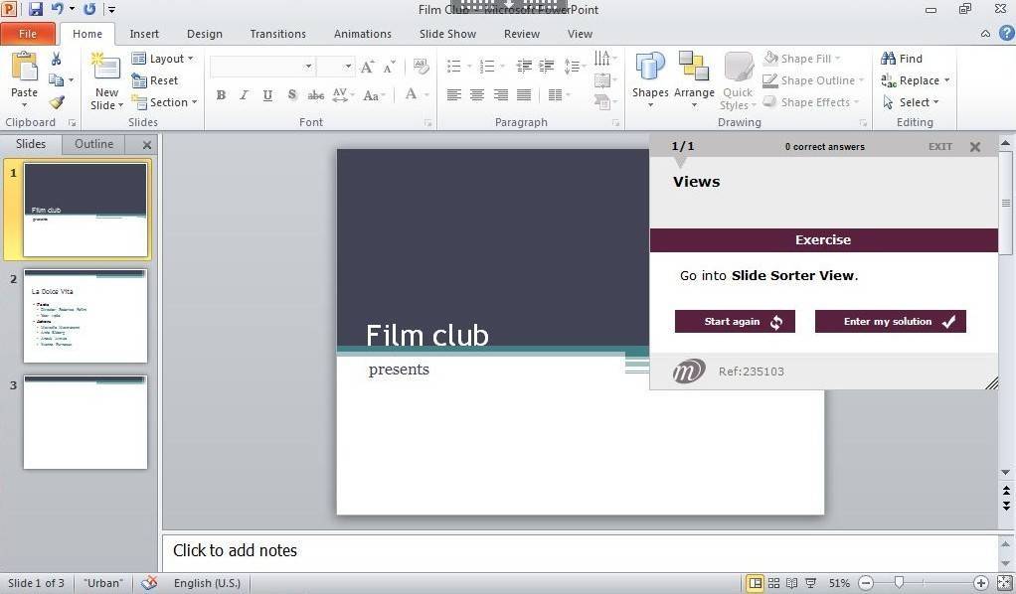Toggle Underline text formatting
1016x594 pixels.
(x=267, y=95)
